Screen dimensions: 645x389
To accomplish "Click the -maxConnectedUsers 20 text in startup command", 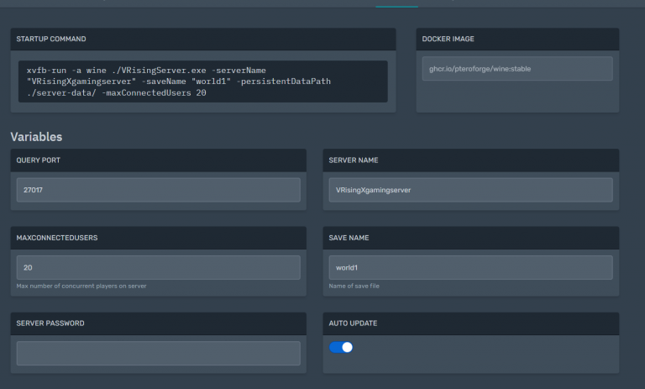I will [x=153, y=93].
